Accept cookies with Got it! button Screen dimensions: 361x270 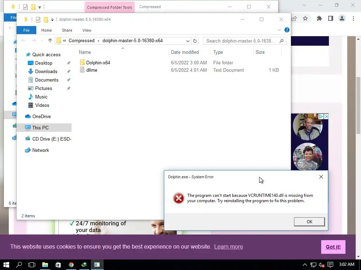coord(333,247)
